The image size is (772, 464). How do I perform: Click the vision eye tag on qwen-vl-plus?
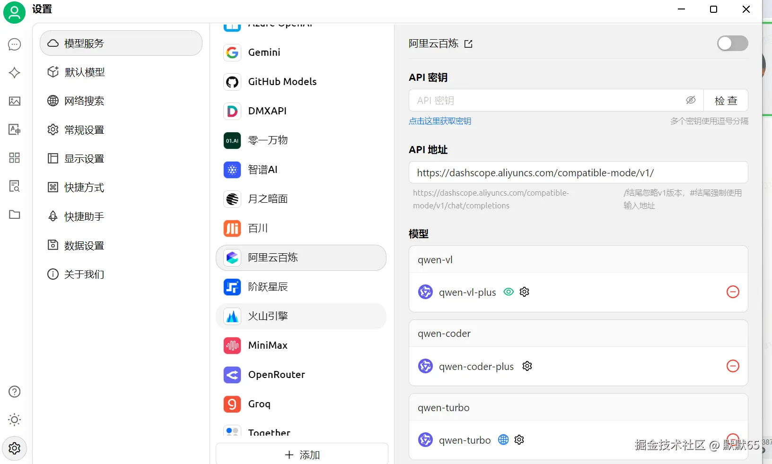509,292
